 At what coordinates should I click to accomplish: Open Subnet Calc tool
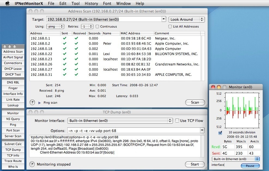pyautogui.click(x=13, y=144)
